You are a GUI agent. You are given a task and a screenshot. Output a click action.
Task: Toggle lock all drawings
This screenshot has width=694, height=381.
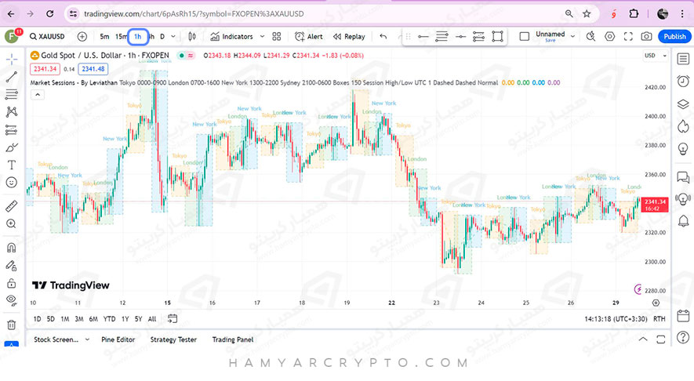click(x=12, y=283)
